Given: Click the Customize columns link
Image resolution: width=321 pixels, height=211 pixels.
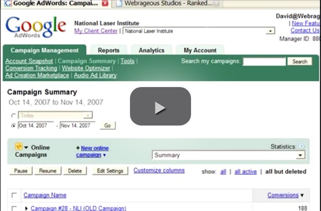Looking at the screenshot, I should (x=159, y=170).
